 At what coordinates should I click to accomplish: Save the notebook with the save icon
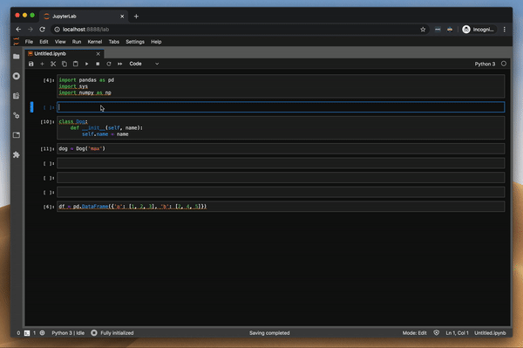31,64
